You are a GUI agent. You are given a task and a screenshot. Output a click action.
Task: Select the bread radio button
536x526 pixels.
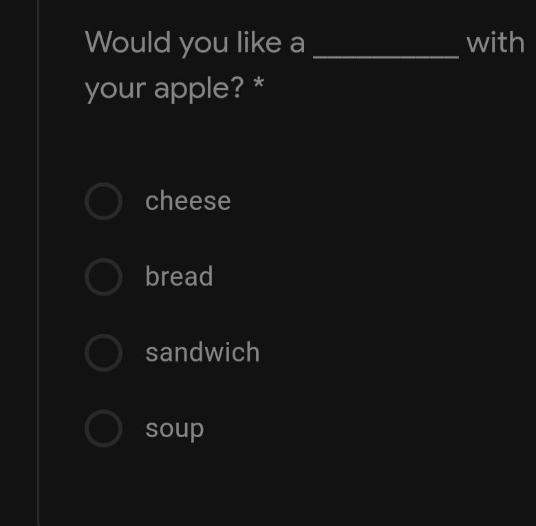[x=103, y=277]
